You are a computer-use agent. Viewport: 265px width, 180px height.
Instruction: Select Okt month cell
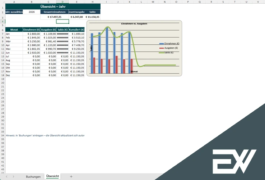click(14, 68)
